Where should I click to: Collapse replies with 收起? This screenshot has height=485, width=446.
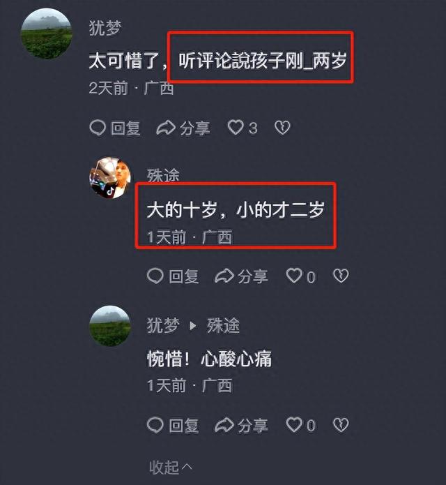pyautogui.click(x=171, y=467)
